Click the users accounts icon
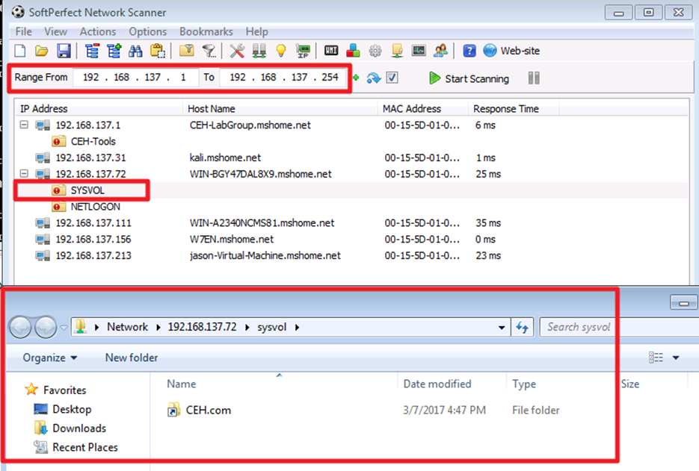The width and height of the screenshot is (699, 471). [x=440, y=51]
